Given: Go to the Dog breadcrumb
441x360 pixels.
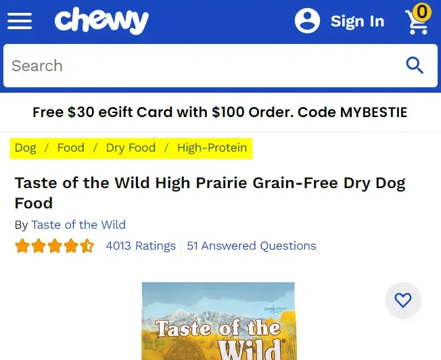Looking at the screenshot, I should coord(26,148).
